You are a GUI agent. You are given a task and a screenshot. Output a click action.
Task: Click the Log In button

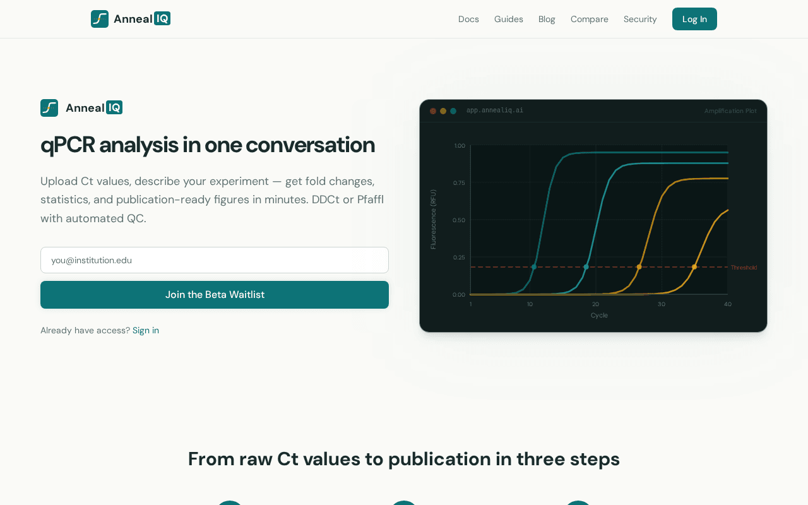tap(694, 19)
